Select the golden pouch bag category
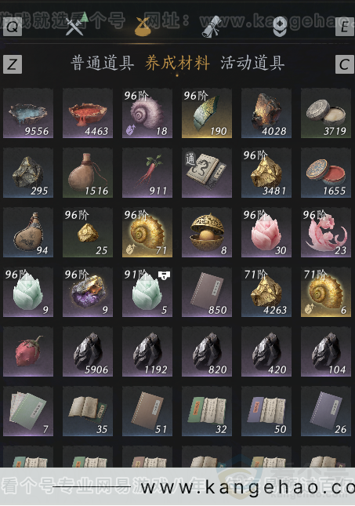 point(142,27)
